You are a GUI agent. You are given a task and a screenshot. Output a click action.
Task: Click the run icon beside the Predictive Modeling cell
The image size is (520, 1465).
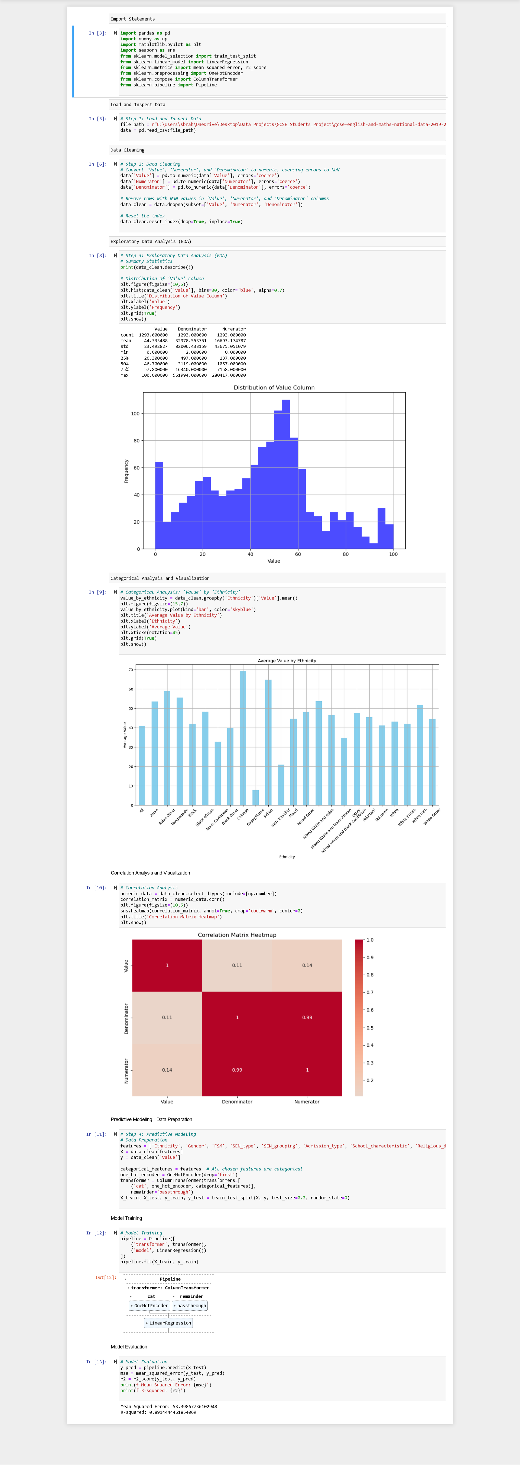[x=115, y=1134]
